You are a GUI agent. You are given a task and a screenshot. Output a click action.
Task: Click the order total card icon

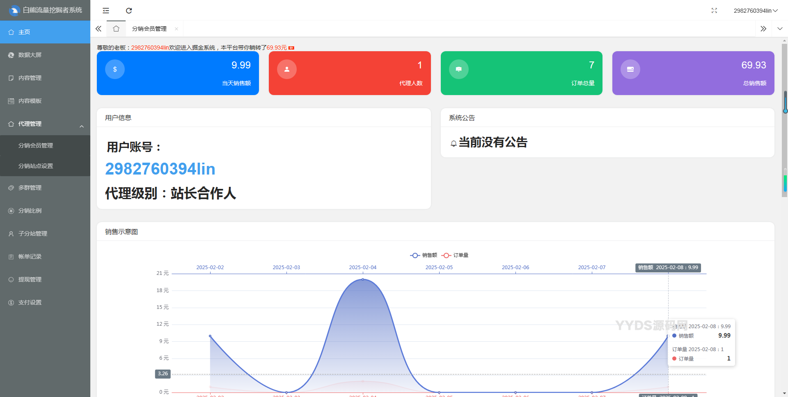point(459,69)
